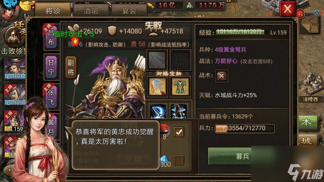Select the blue helmet equipment icon
This screenshot has width=324, height=182.
click(179, 111)
